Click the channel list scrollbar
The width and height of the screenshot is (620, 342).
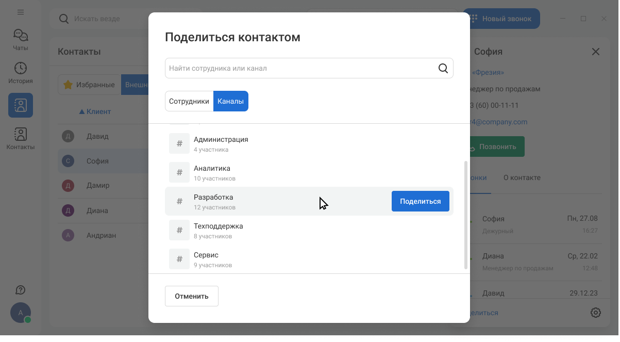click(x=466, y=214)
